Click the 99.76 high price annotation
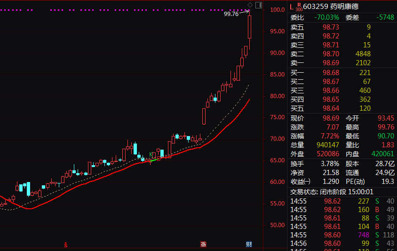Screen dimensions: 397x251 click(x=231, y=14)
